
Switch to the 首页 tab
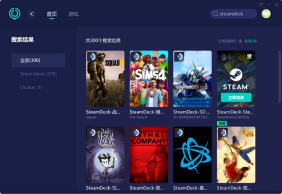[x=52, y=14]
